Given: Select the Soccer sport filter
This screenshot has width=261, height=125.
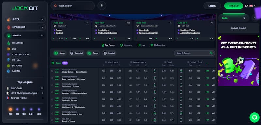Looking at the screenshot, I should [60, 53].
